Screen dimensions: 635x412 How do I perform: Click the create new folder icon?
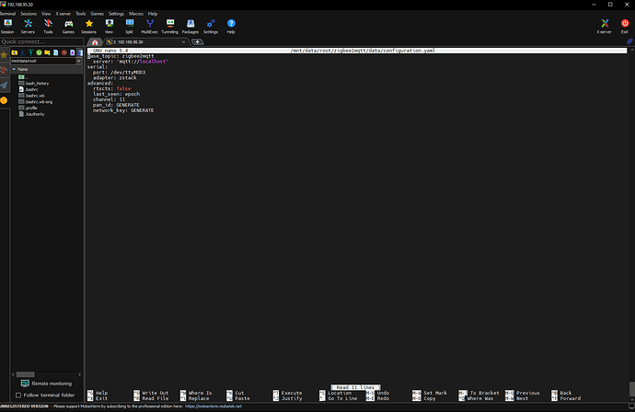[47, 52]
